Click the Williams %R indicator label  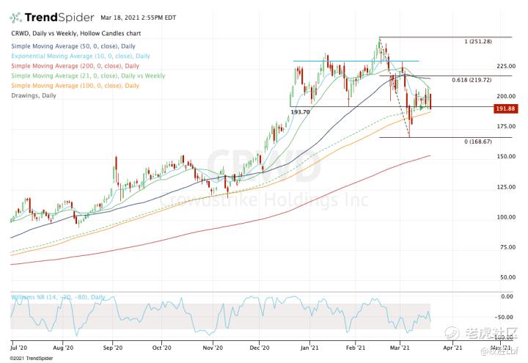(58, 297)
